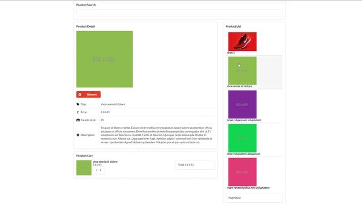Click the product description paragraph
Screen dimensions: 362x204
(x=156, y=135)
